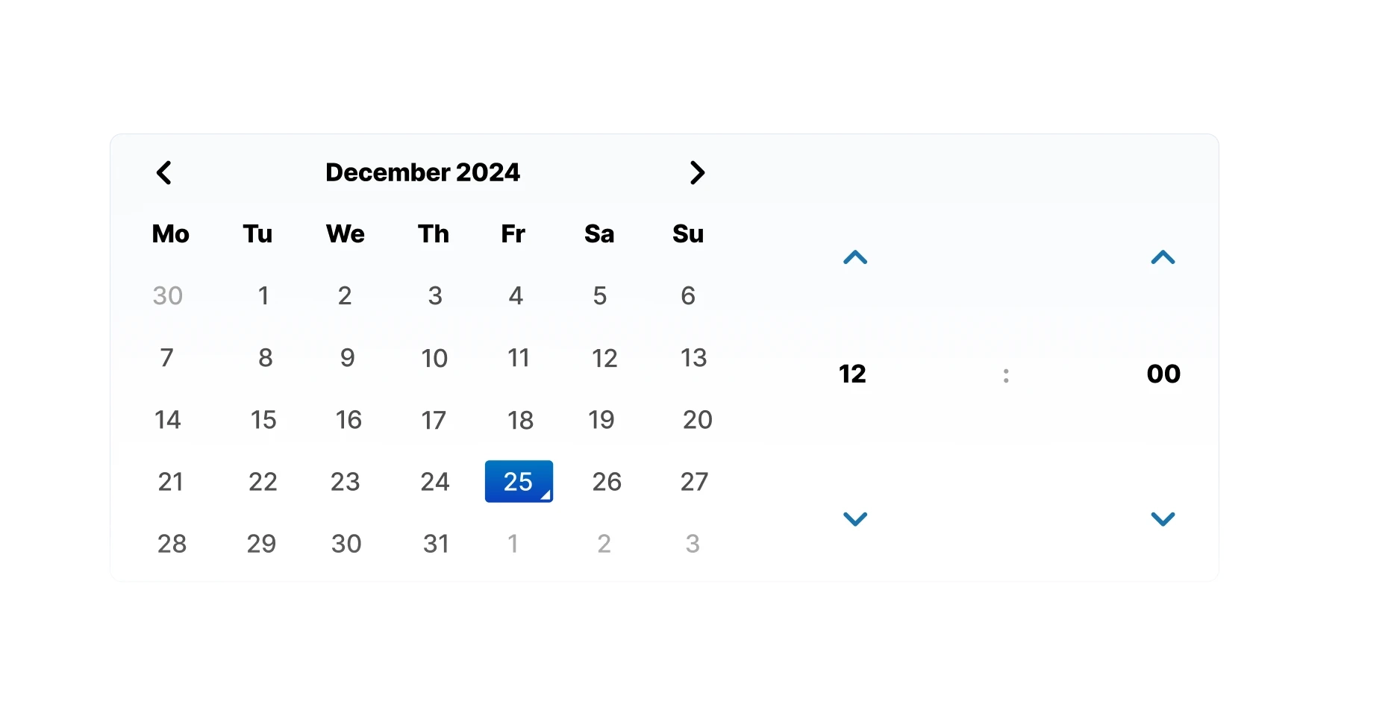Click the minutes field showing 00
The height and width of the screenshot is (716, 1397).
click(x=1163, y=374)
